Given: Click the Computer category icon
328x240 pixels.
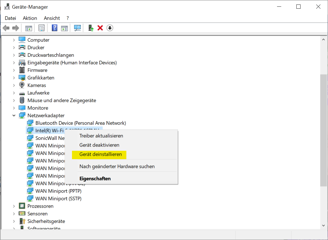Looking at the screenshot, I should (22, 40).
